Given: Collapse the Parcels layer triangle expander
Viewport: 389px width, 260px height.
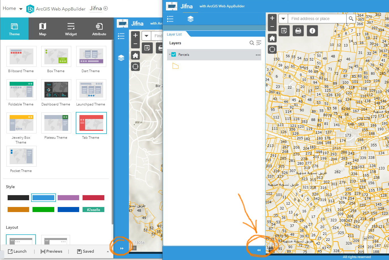Looking at the screenshot, I should coord(169,54).
